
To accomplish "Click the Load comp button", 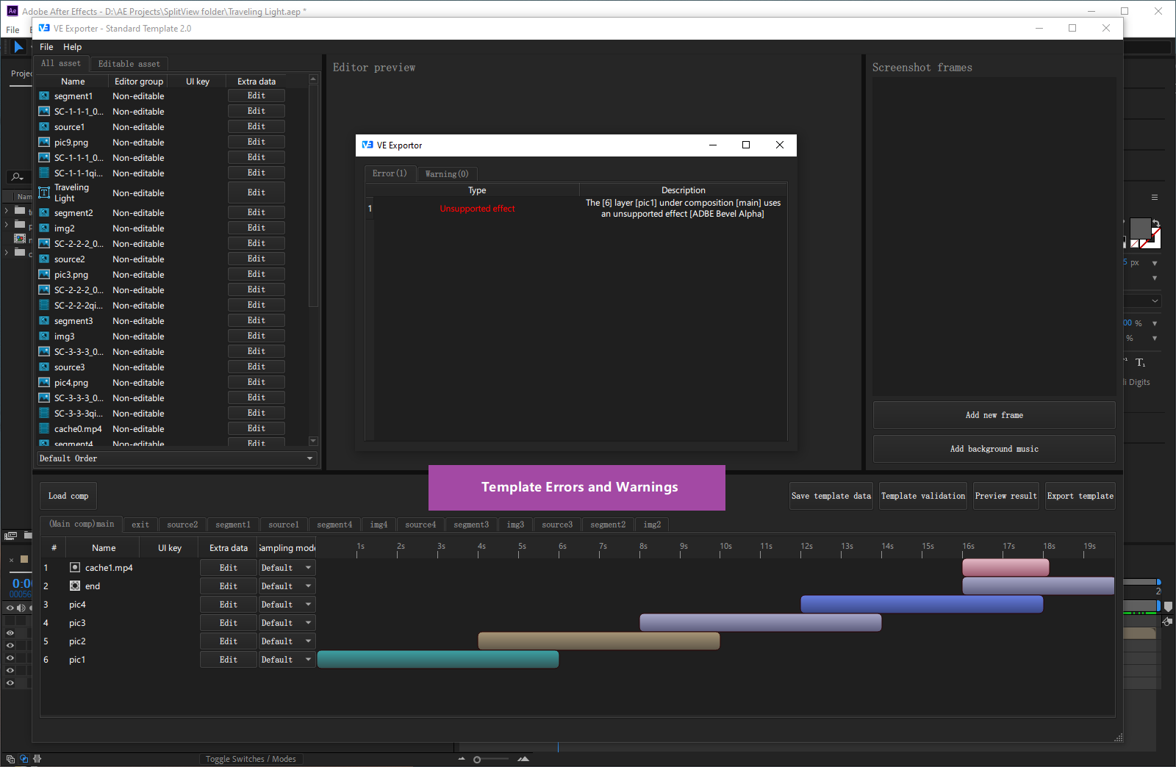I will 68,496.
